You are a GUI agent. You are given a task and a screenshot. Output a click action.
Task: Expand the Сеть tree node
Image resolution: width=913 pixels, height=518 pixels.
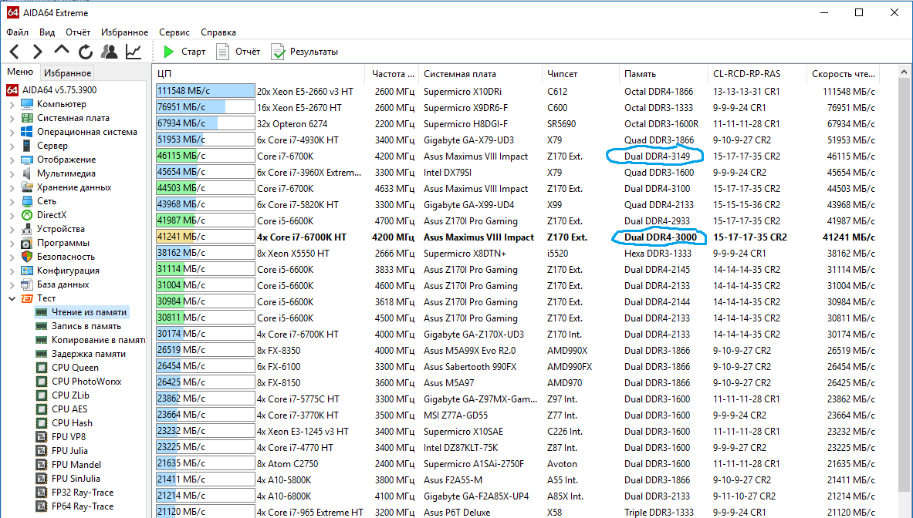[x=12, y=201]
